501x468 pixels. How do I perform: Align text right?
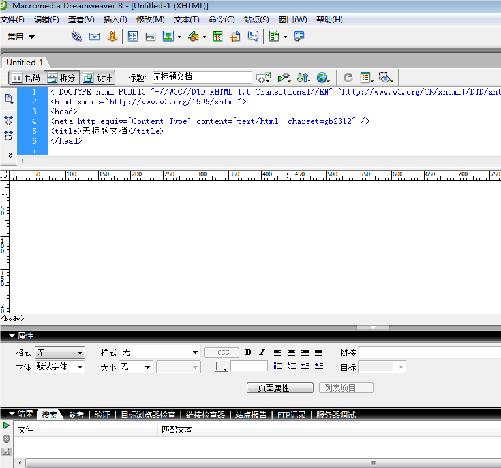[x=305, y=352]
